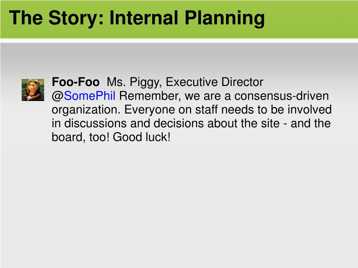Click the bold Foo-Foo username

click(76, 82)
